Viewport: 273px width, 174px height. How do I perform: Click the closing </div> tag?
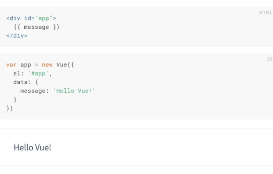17,36
